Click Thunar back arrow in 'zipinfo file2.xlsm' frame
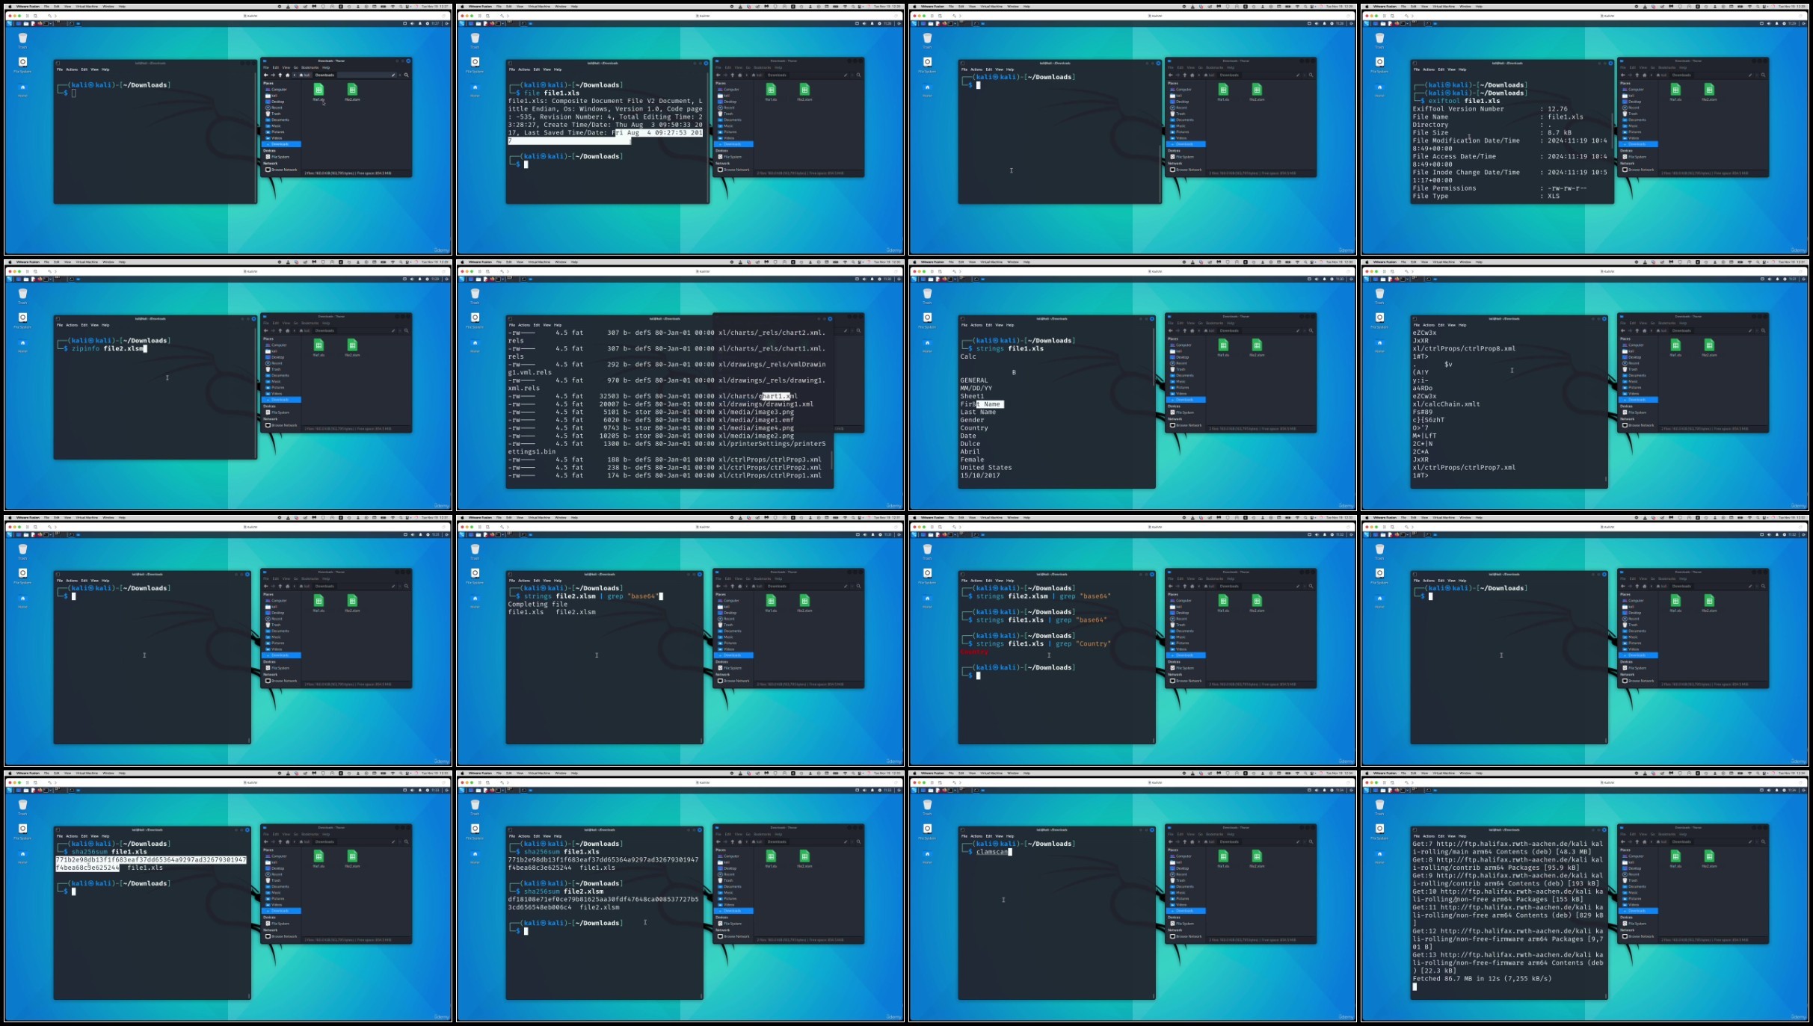The image size is (1813, 1026). tap(266, 330)
